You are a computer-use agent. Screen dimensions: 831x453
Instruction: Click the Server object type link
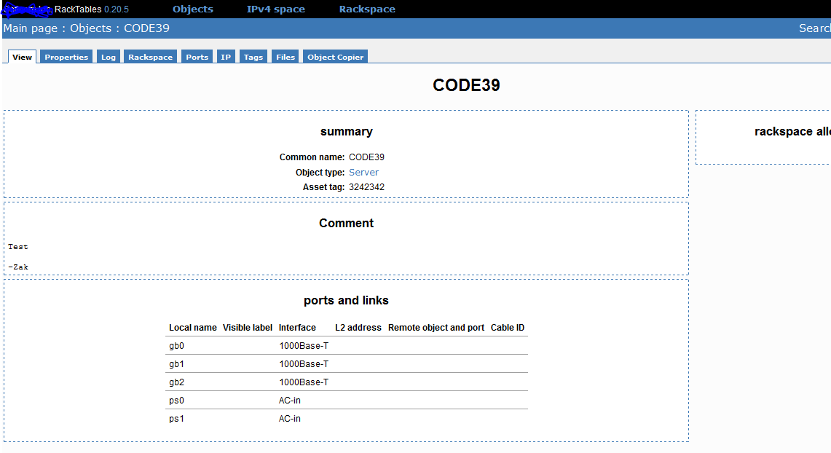tap(363, 173)
